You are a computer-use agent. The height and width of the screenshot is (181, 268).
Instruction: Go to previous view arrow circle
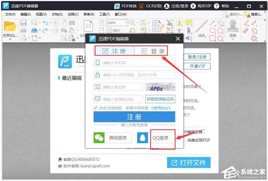56,23
